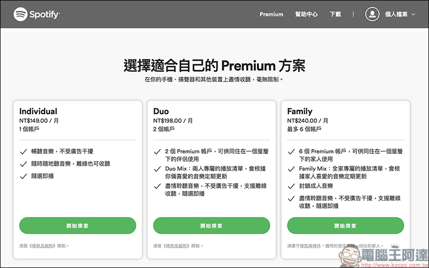Click the Duo plan title
This screenshot has width=429, height=268.
161,111
